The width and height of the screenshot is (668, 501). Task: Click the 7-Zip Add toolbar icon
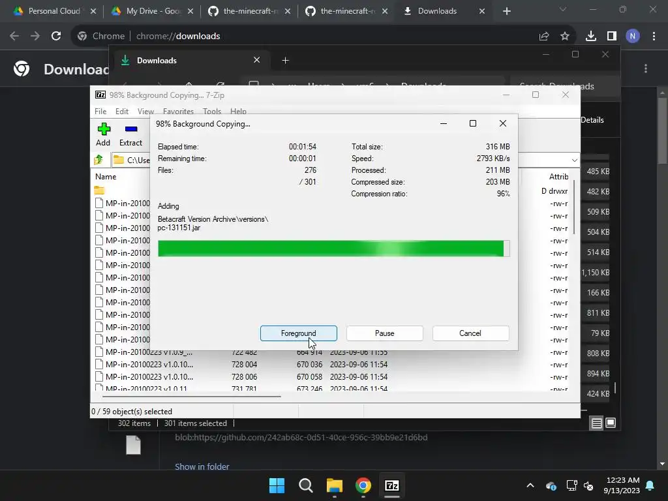(103, 134)
